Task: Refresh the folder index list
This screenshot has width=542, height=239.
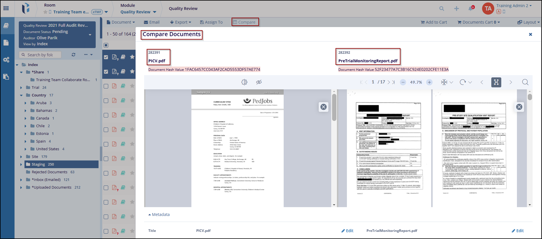Action: coord(73,55)
